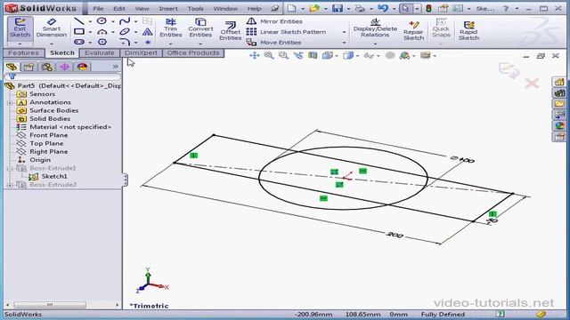Select the Circle sketch tool
The image size is (570, 320).
coord(102,21)
